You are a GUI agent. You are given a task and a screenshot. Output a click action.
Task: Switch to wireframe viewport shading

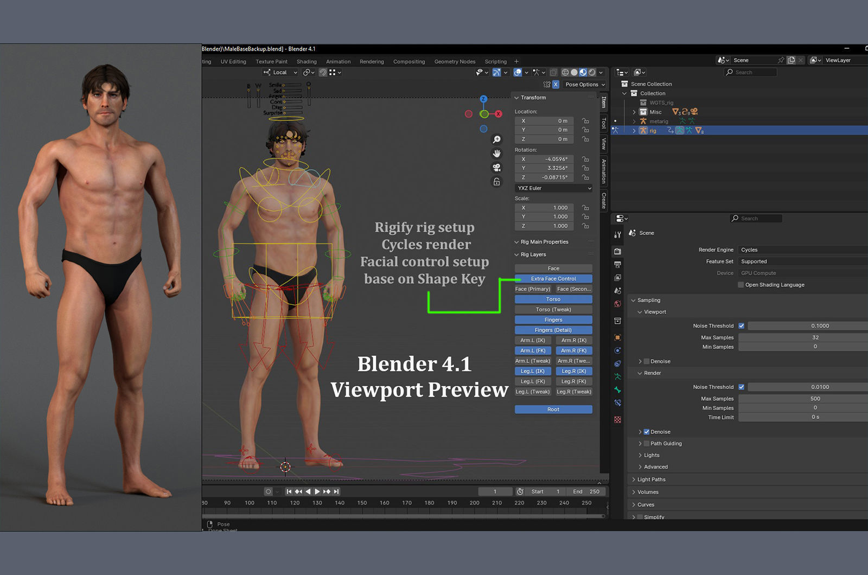[565, 72]
